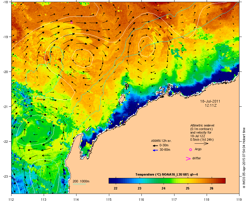Click the '(0.1m contours)' legend line
This screenshot has width=248, height=201.
point(201,129)
